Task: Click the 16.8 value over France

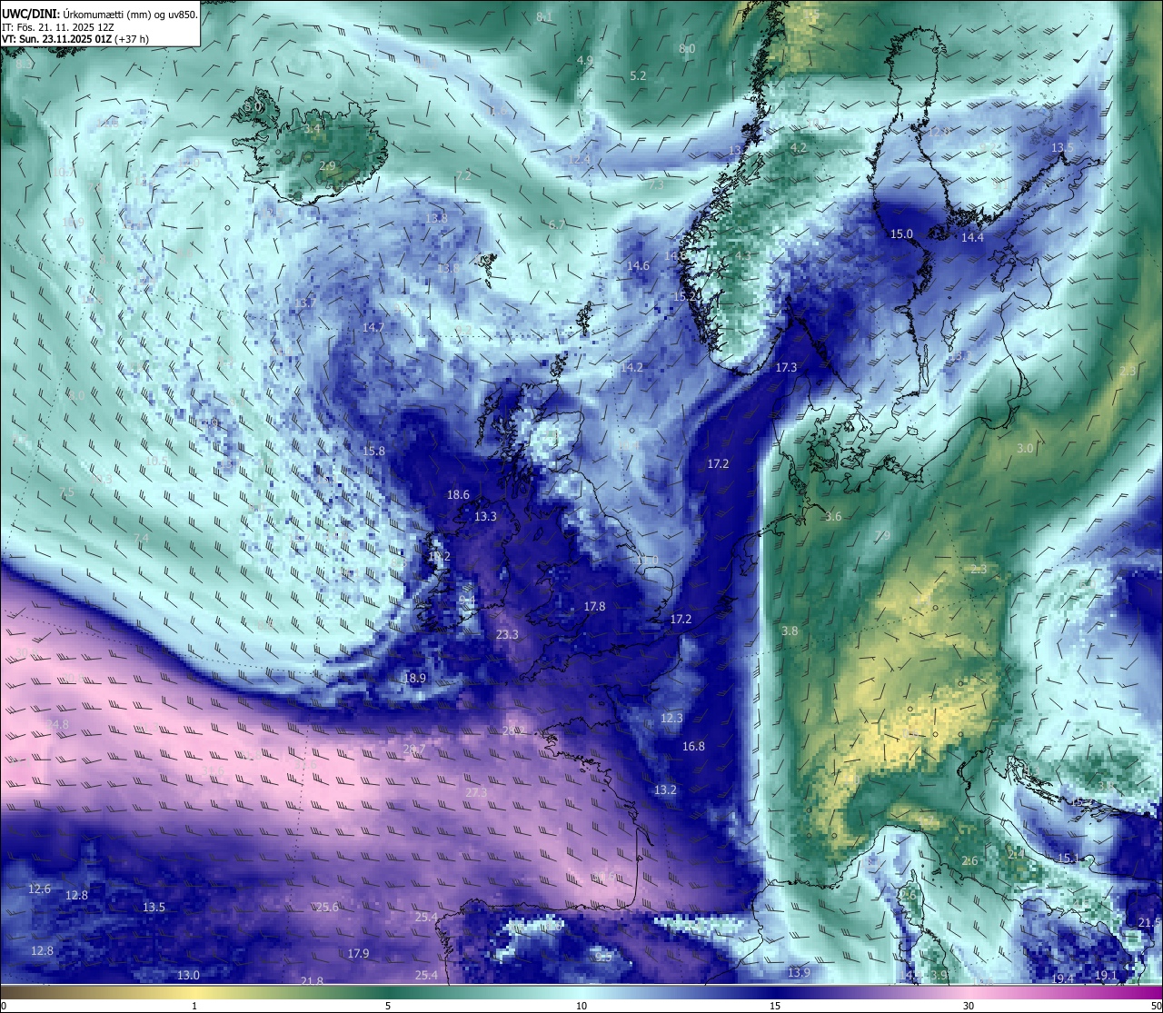Action: coord(693,746)
